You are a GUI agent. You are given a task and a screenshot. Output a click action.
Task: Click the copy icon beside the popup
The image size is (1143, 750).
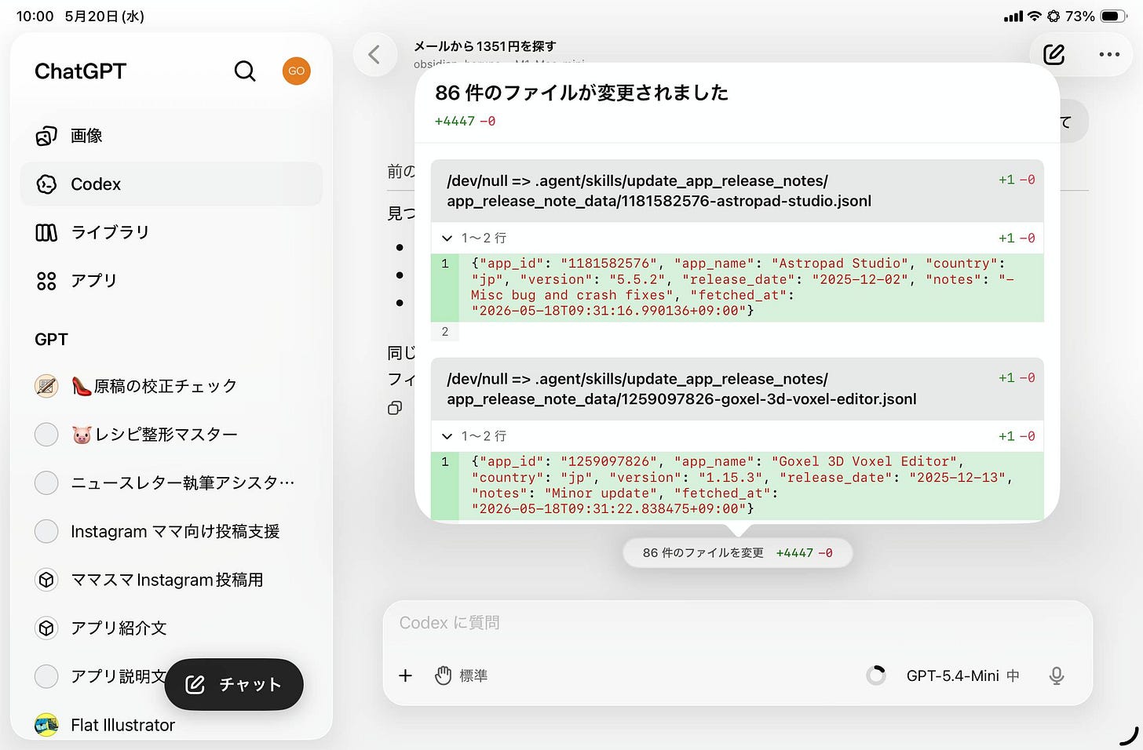[395, 408]
